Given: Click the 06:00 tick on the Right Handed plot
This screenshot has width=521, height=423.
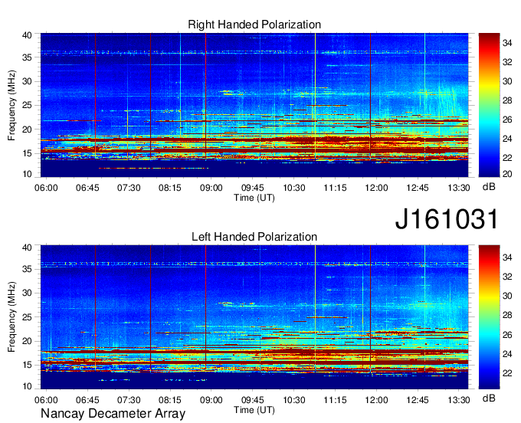Looking at the screenshot, I should [x=46, y=188].
